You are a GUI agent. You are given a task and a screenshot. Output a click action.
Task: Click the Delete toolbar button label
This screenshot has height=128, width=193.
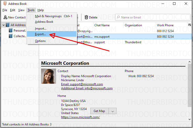93,17
